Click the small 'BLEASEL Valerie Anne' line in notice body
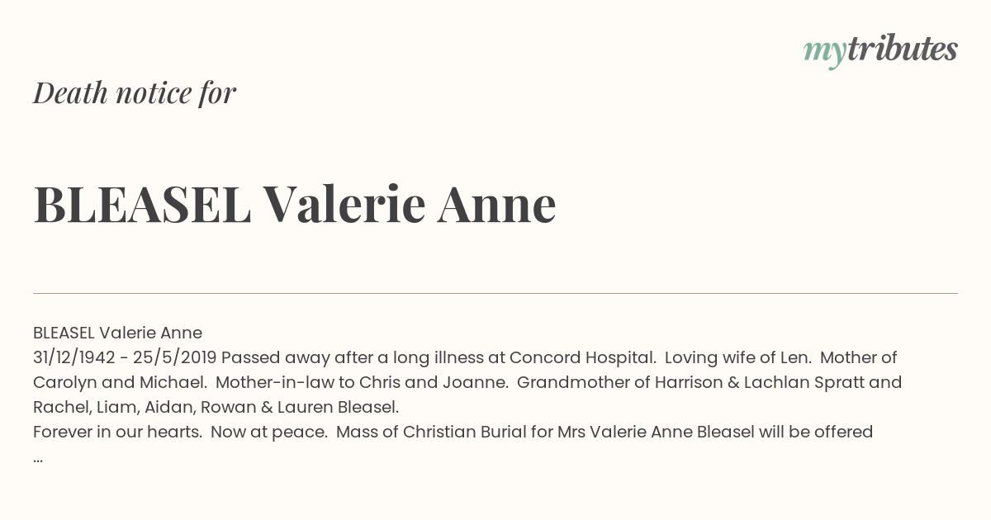 coord(117,333)
